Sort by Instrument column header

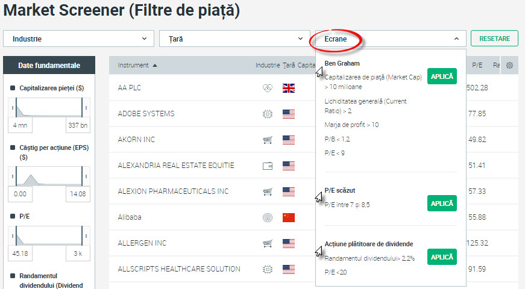point(137,65)
